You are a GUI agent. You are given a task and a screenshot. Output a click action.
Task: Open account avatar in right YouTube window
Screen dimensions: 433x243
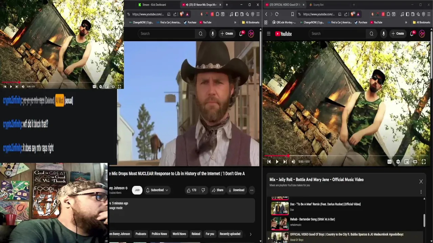point(422,34)
